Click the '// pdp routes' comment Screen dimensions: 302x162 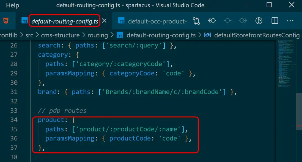(x=62, y=111)
